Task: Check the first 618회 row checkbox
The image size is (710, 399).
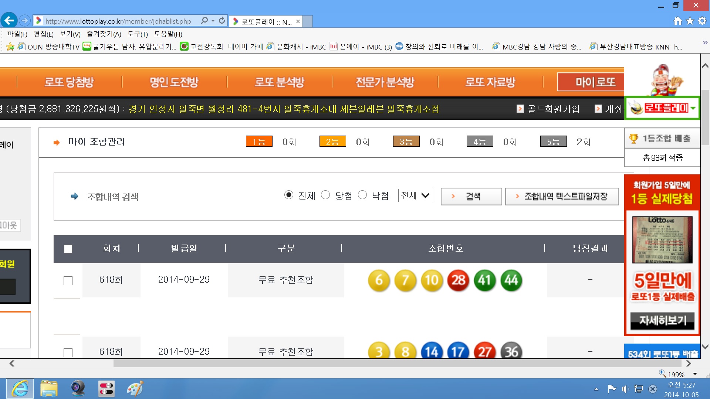Action: pos(68,281)
